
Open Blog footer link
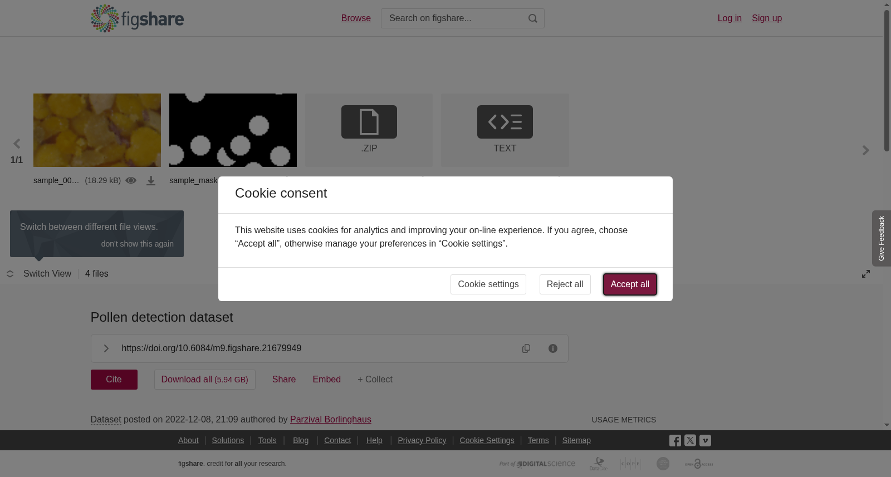click(301, 440)
